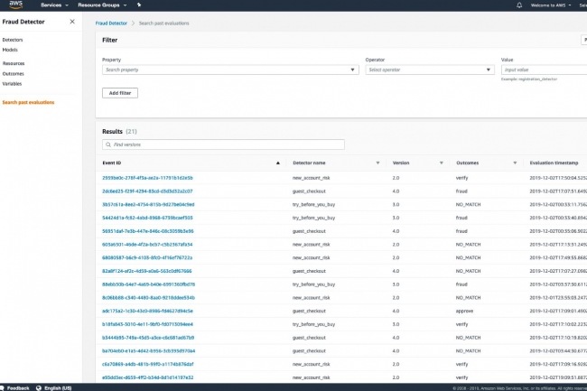Click the Feedback link in footer

(18, 388)
